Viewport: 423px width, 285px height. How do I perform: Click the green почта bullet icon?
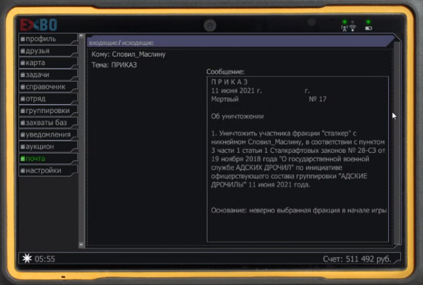click(x=23, y=159)
